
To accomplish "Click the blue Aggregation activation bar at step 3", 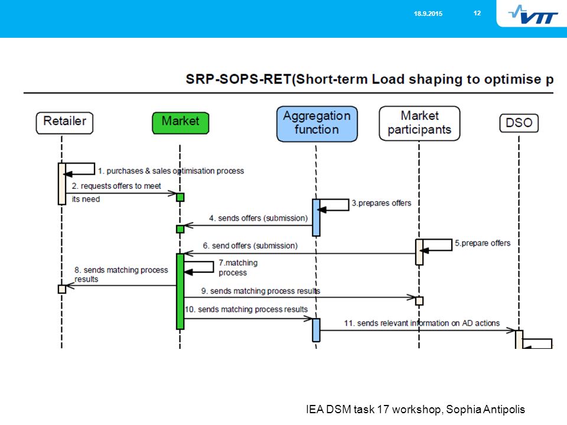I will pyautogui.click(x=316, y=217).
